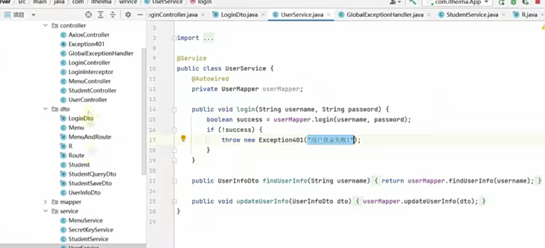Image resolution: width=545 pixels, height=248 pixels.
Task: Hide the project panel with the minus icon
Action: [x=140, y=15]
